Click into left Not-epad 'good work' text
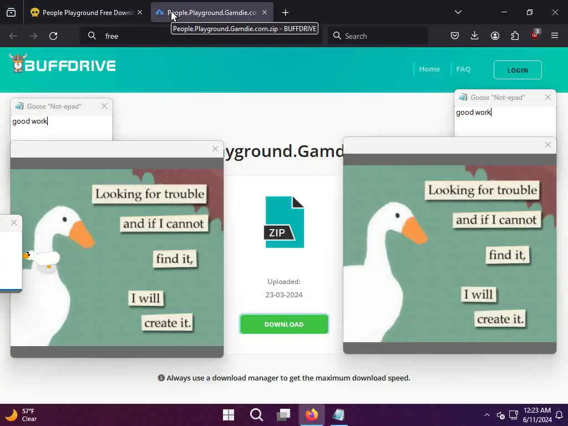 (30, 121)
